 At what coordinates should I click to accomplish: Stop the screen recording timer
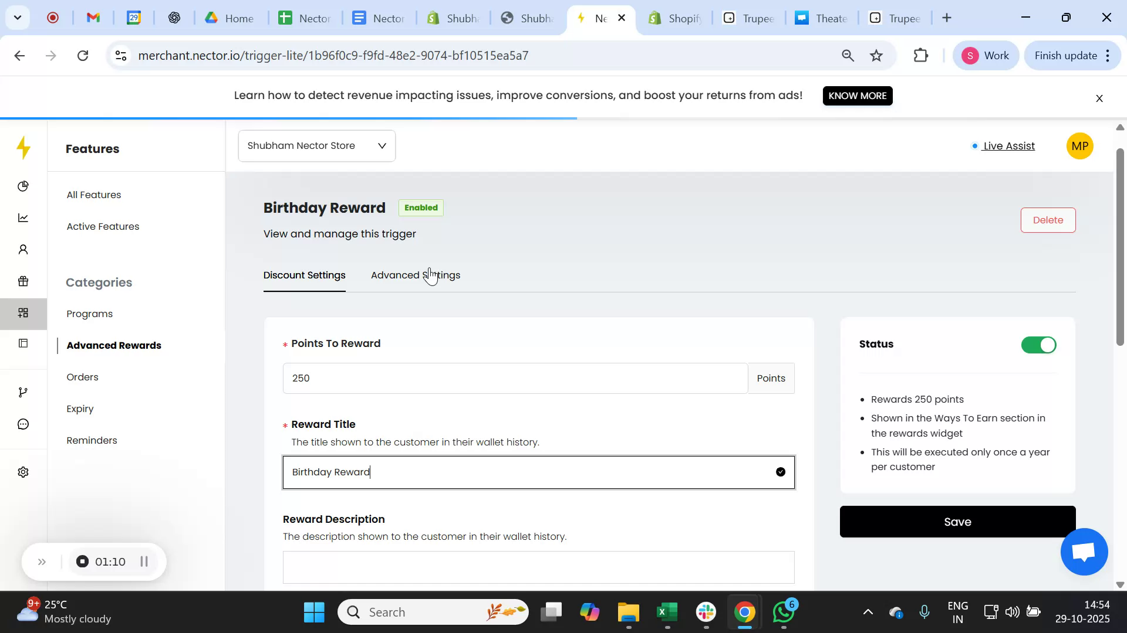pyautogui.click(x=82, y=561)
